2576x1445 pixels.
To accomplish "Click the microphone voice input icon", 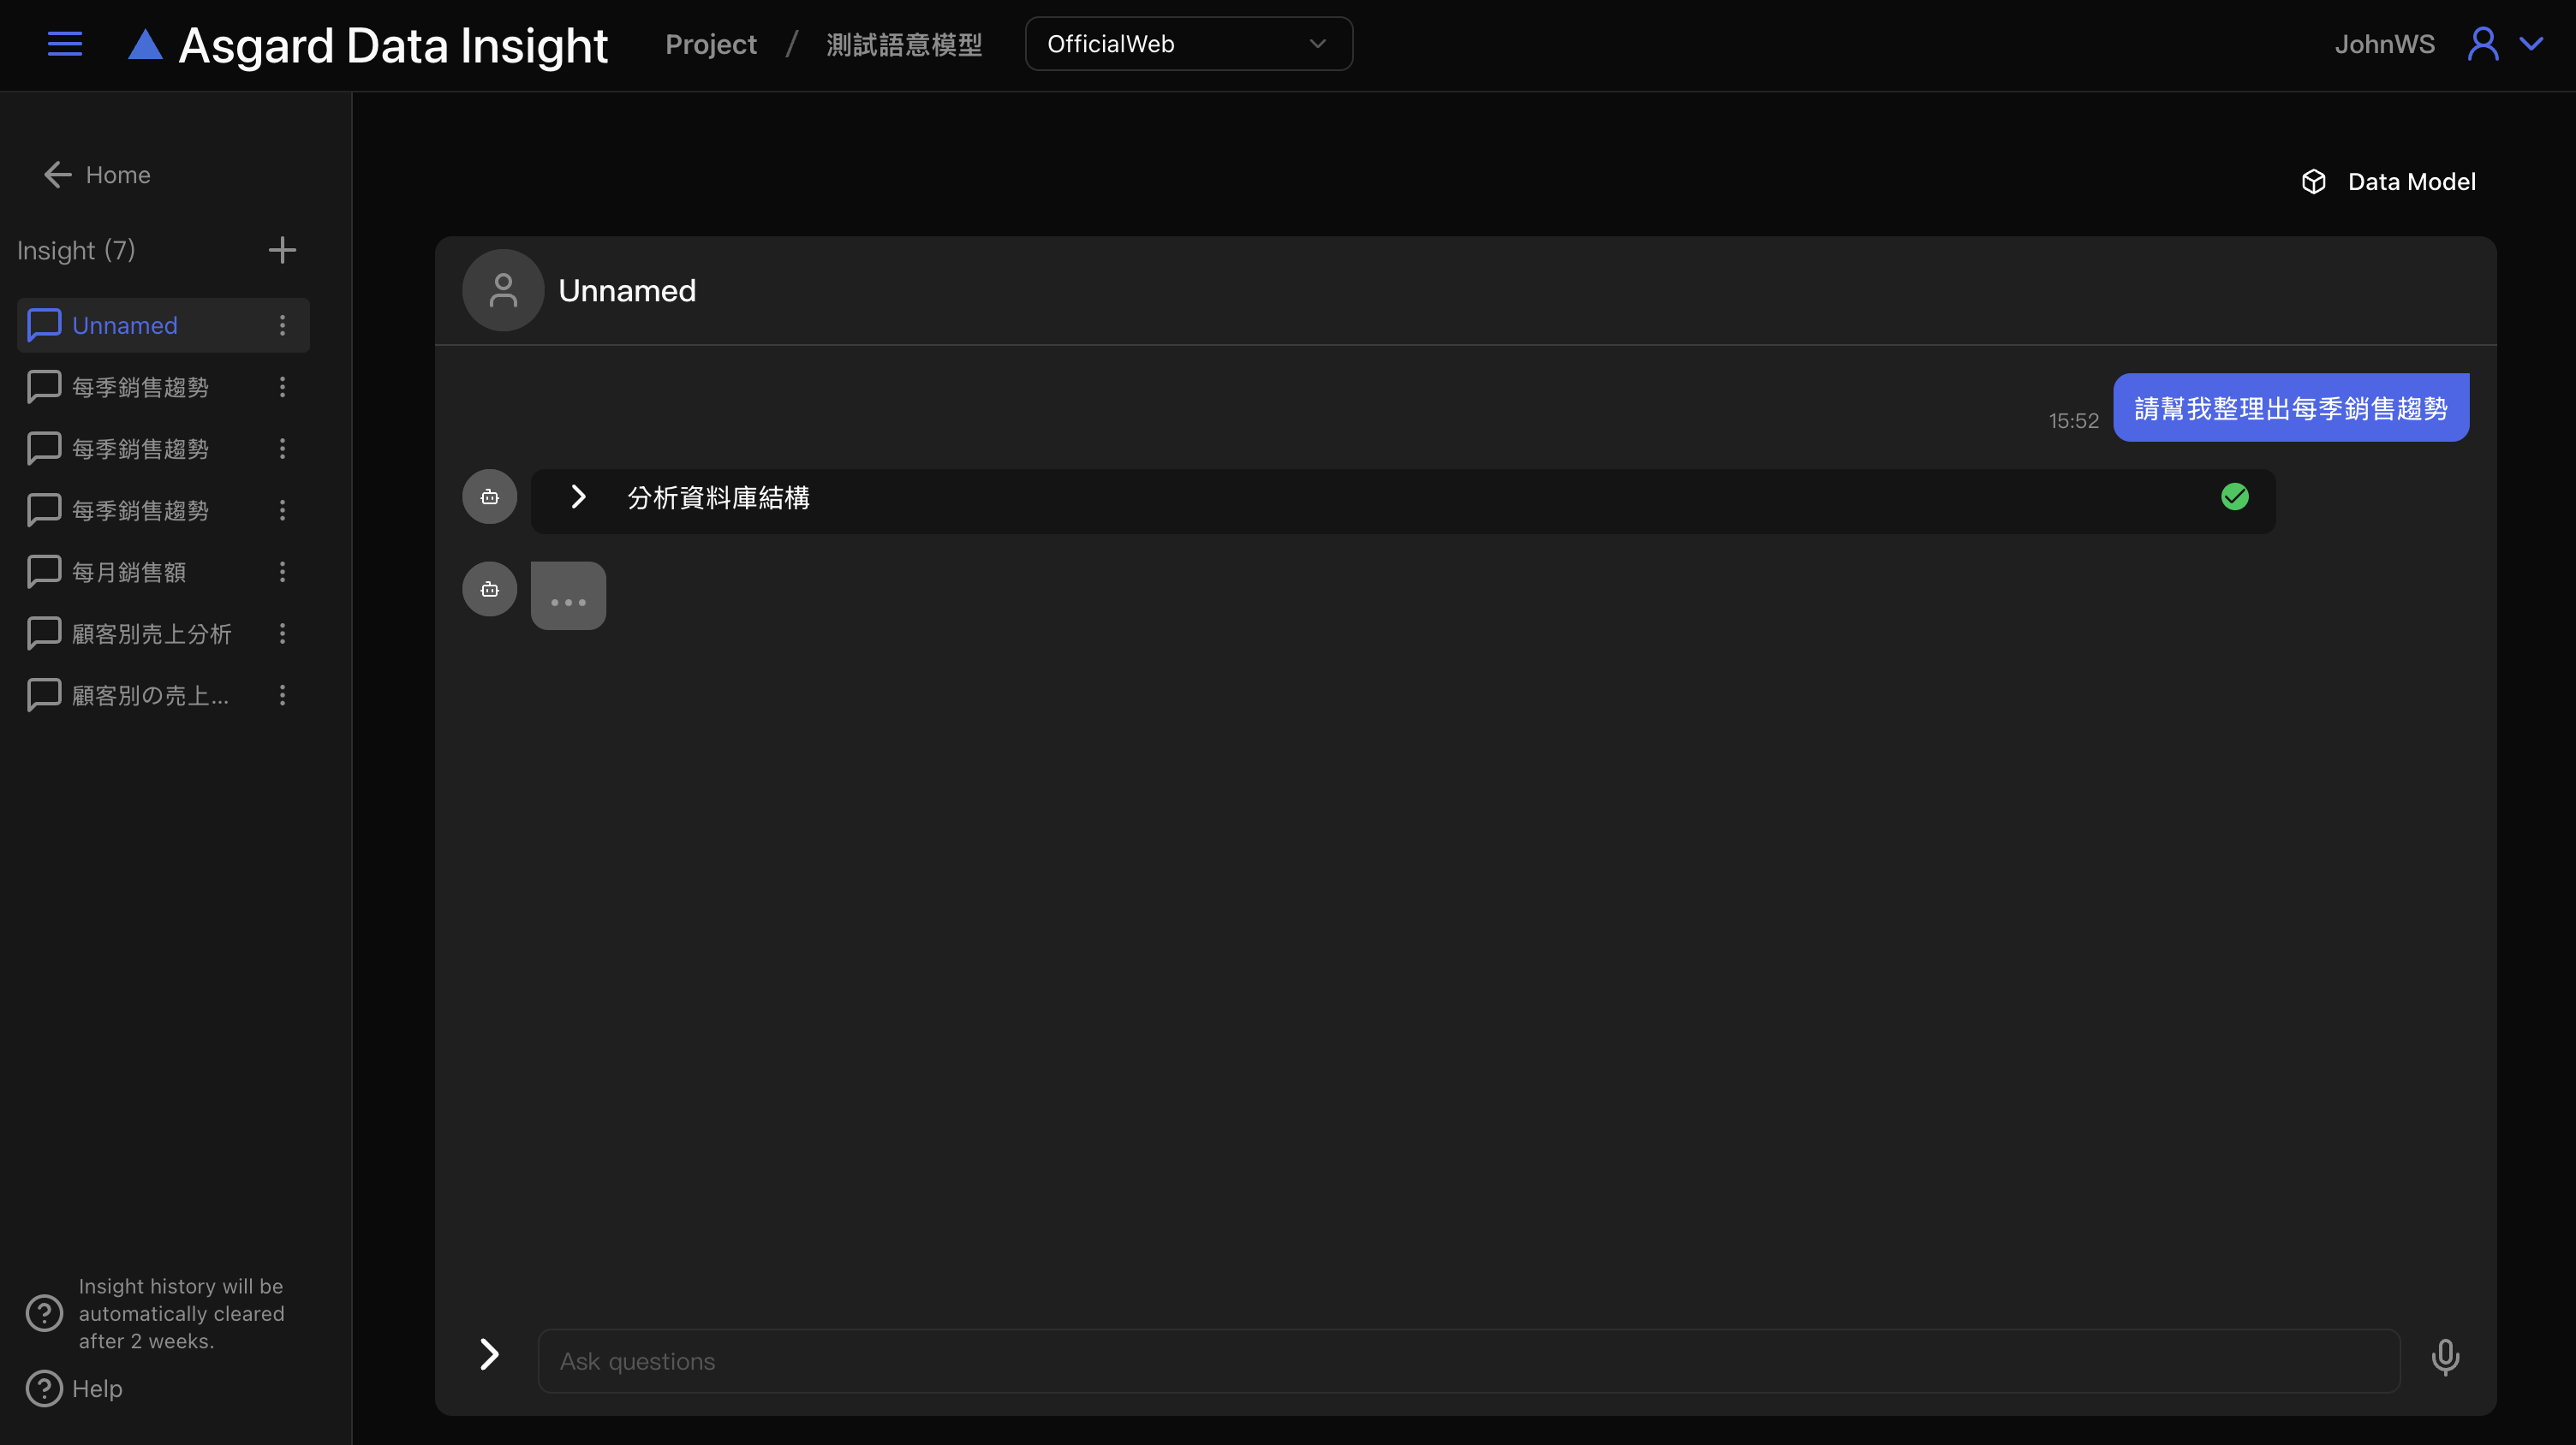I will click(2445, 1358).
